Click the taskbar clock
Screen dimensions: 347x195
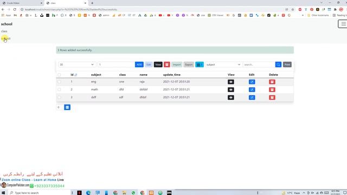(x=336, y=193)
